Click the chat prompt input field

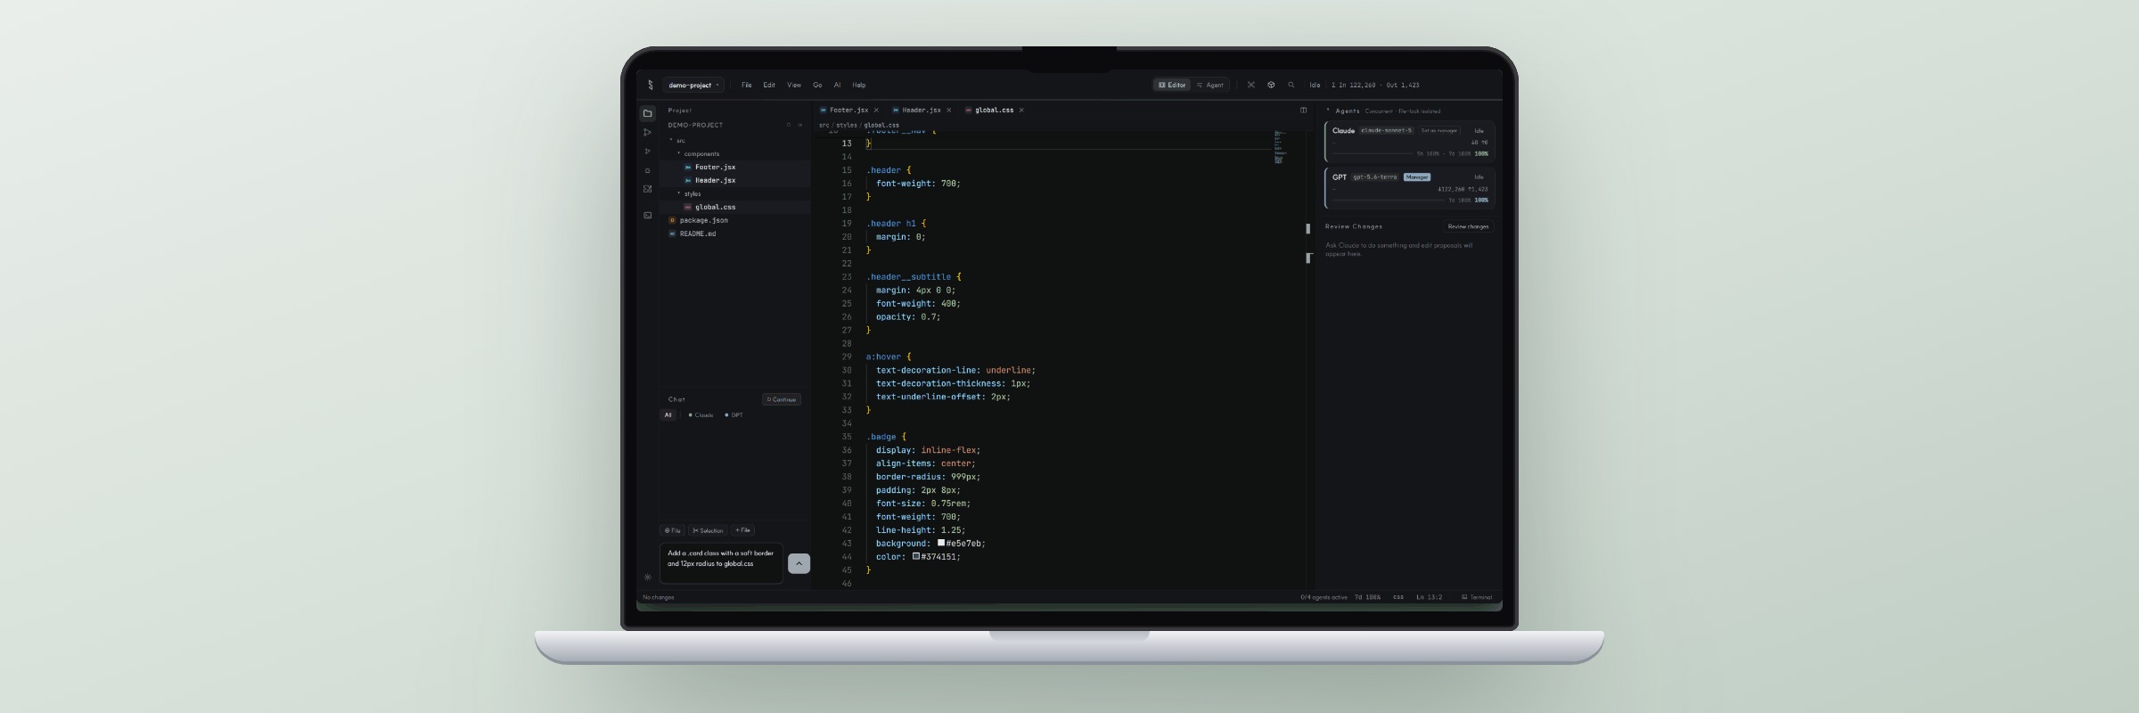click(x=721, y=563)
